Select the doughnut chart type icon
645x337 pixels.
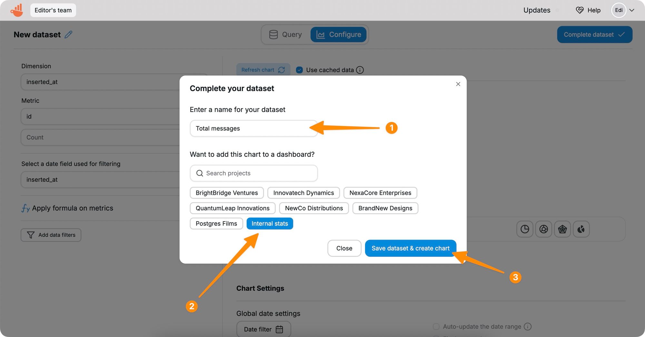tap(543, 229)
